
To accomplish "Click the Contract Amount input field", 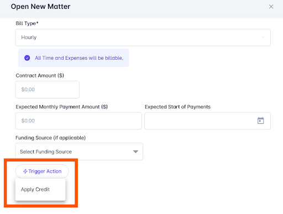I will [x=48, y=90].
